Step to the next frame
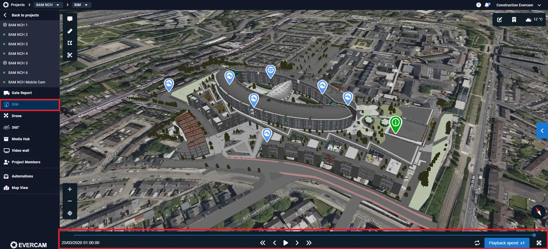 (x=297, y=243)
